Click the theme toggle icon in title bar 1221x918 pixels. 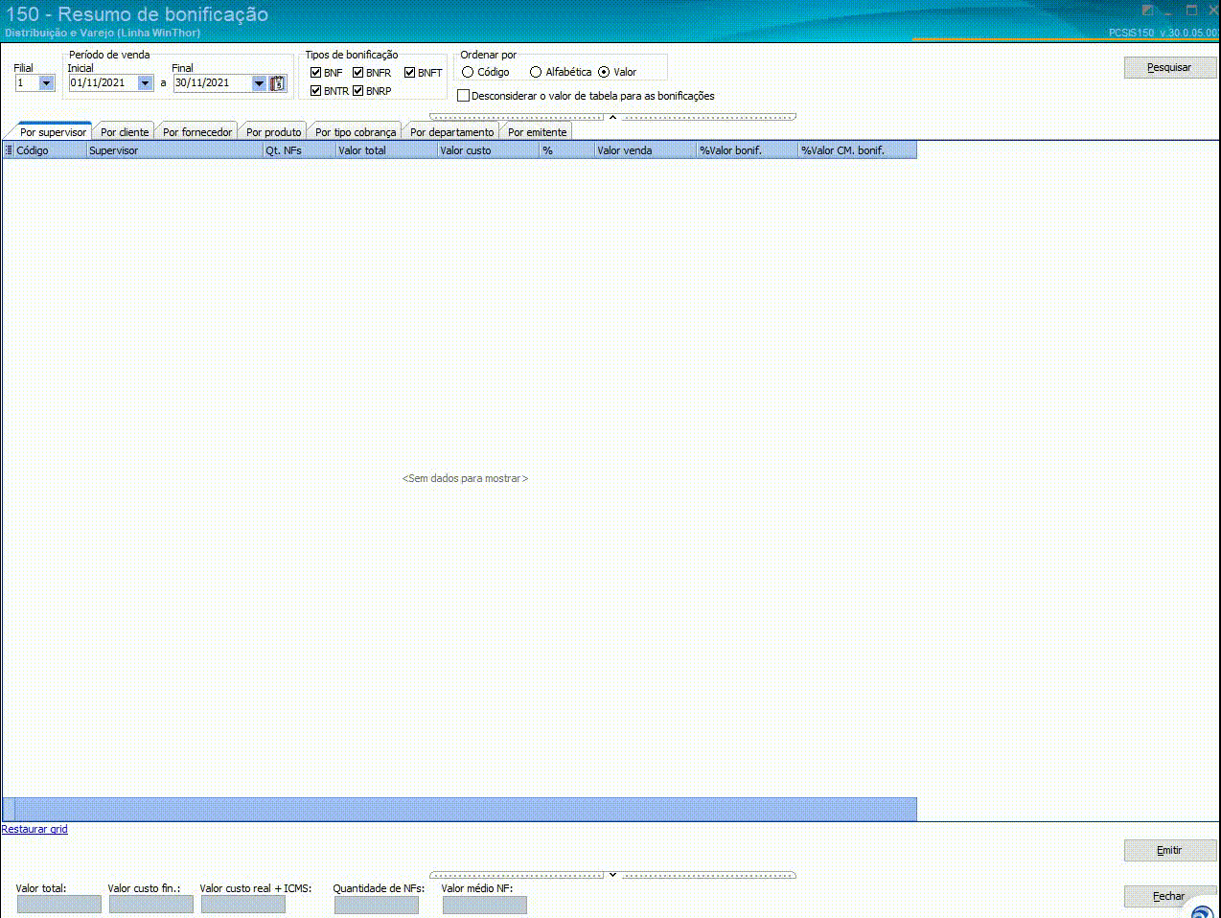pyautogui.click(x=1147, y=11)
